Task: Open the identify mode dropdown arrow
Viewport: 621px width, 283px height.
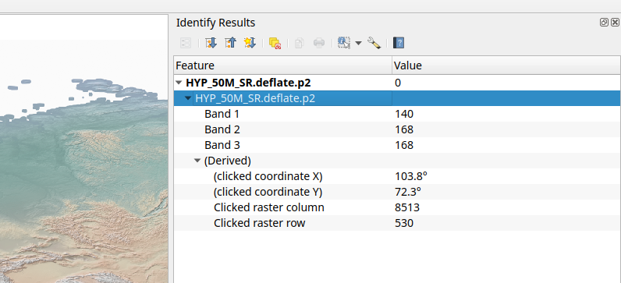Action: (x=358, y=43)
